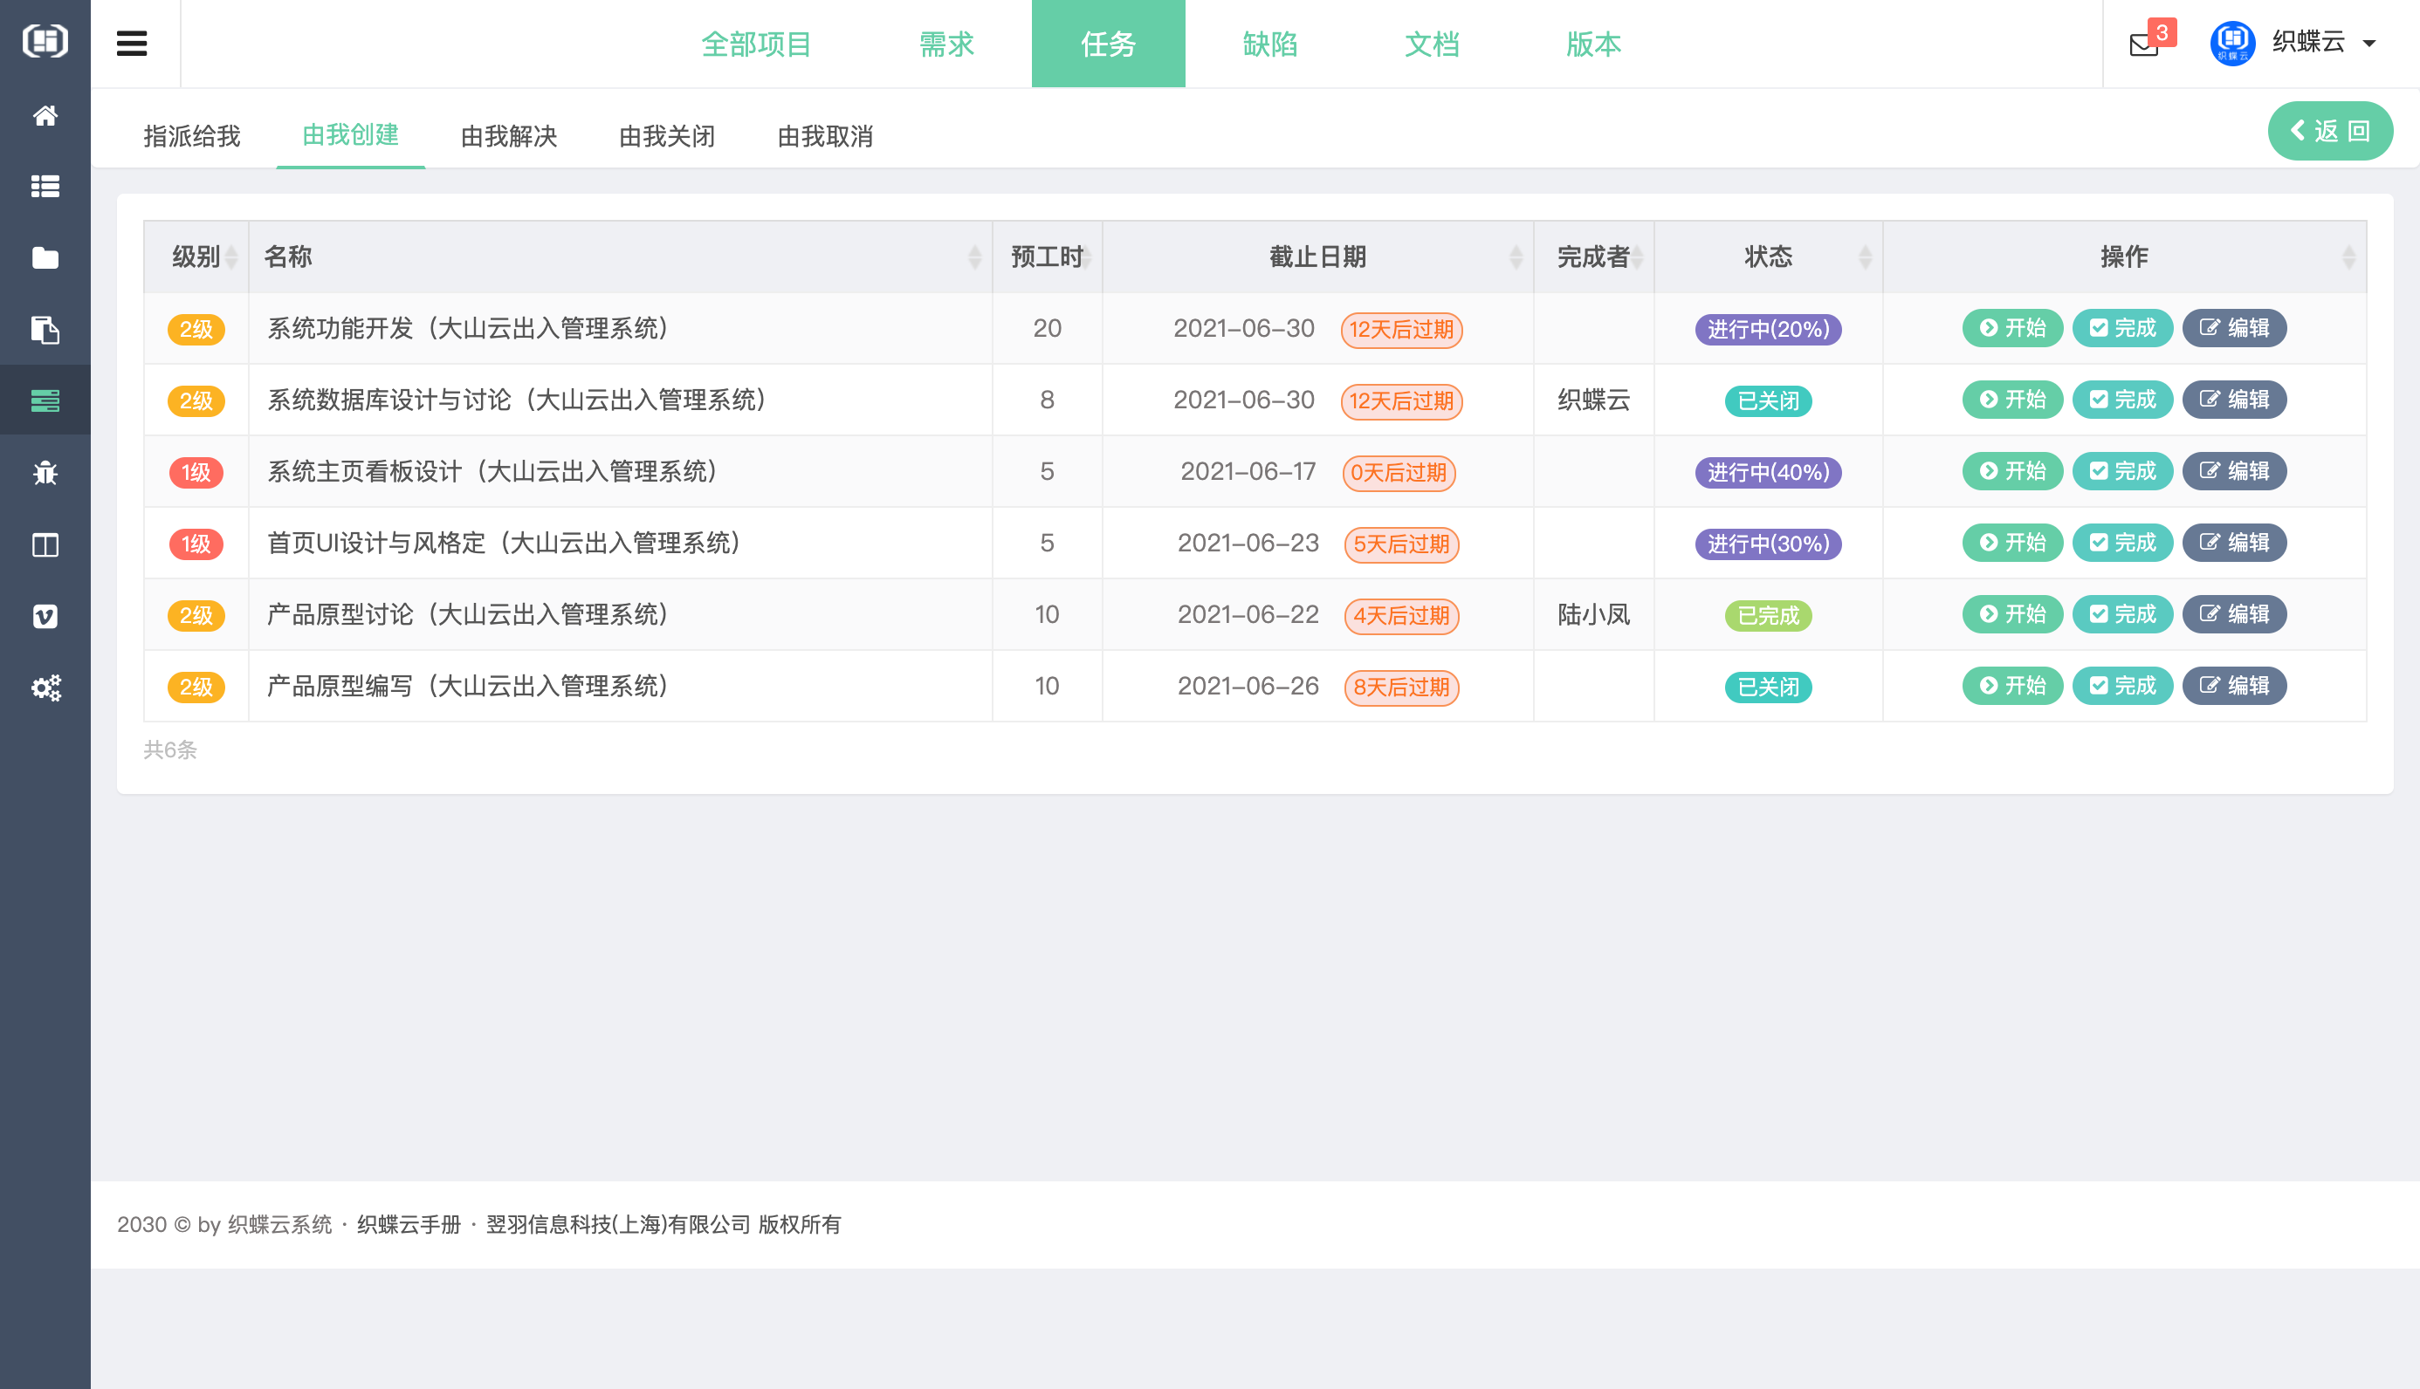Click the version V sidebar icon
Viewport: 2420px width, 1389px height.
45,616
